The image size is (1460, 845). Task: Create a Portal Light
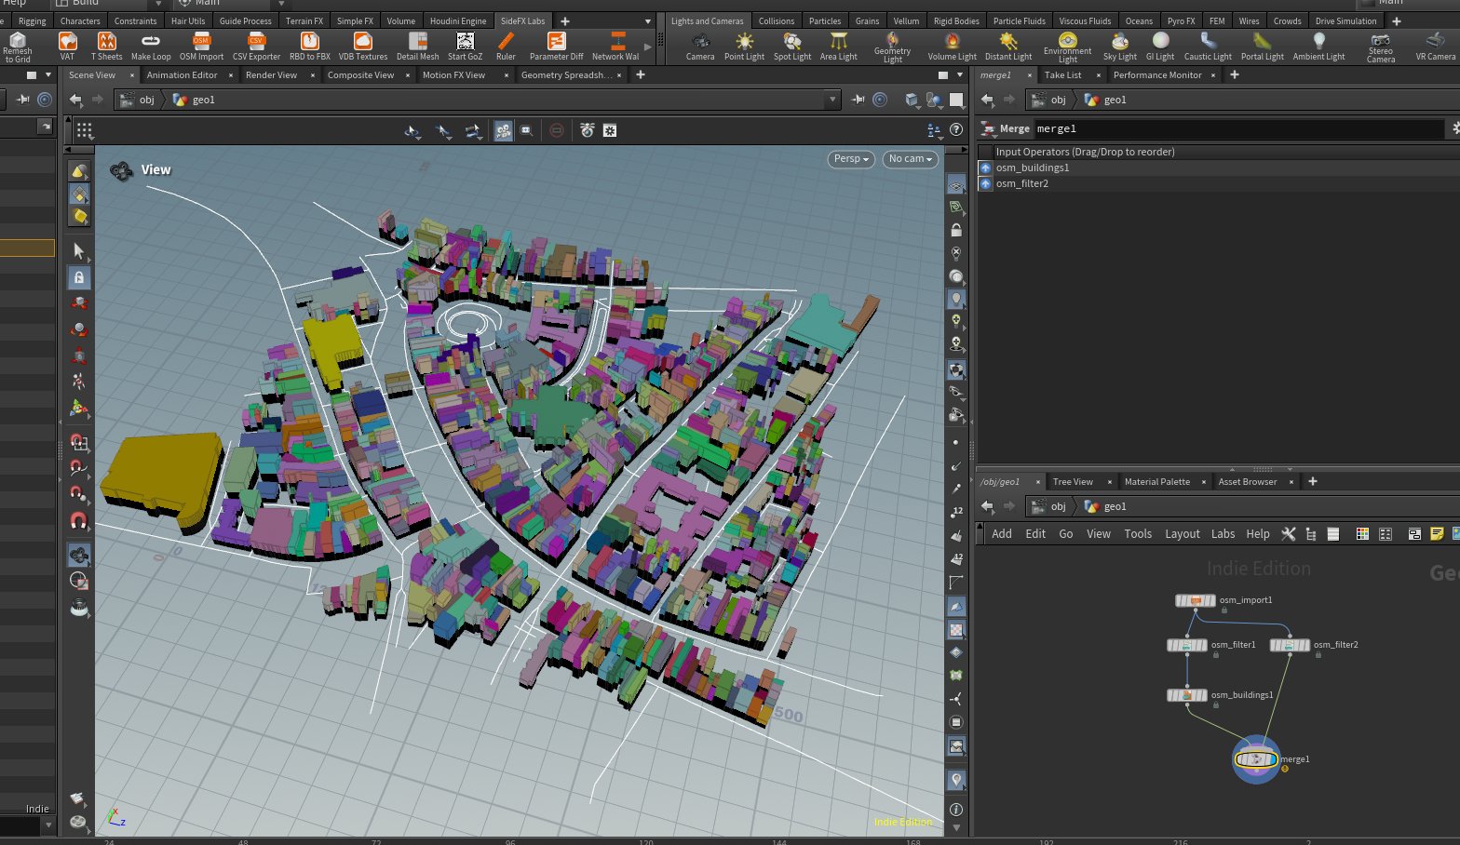(x=1262, y=46)
